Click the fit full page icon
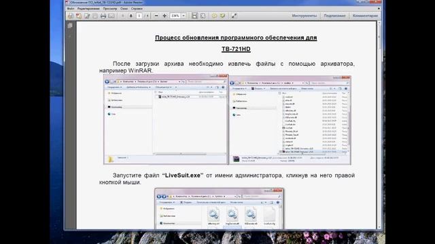Viewport: 435px width, 244px height. tap(203, 16)
